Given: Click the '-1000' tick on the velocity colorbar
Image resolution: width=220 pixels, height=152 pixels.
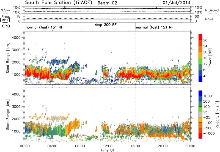Looking at the screenshot, I should (x=209, y=133).
